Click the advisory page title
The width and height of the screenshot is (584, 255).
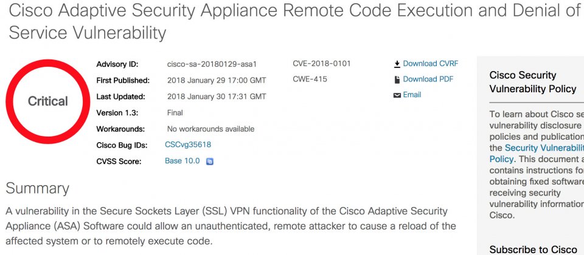point(294,22)
